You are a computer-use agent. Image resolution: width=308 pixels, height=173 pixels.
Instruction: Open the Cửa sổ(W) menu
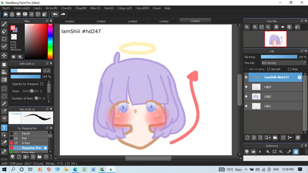pyautogui.click(x=142, y=8)
